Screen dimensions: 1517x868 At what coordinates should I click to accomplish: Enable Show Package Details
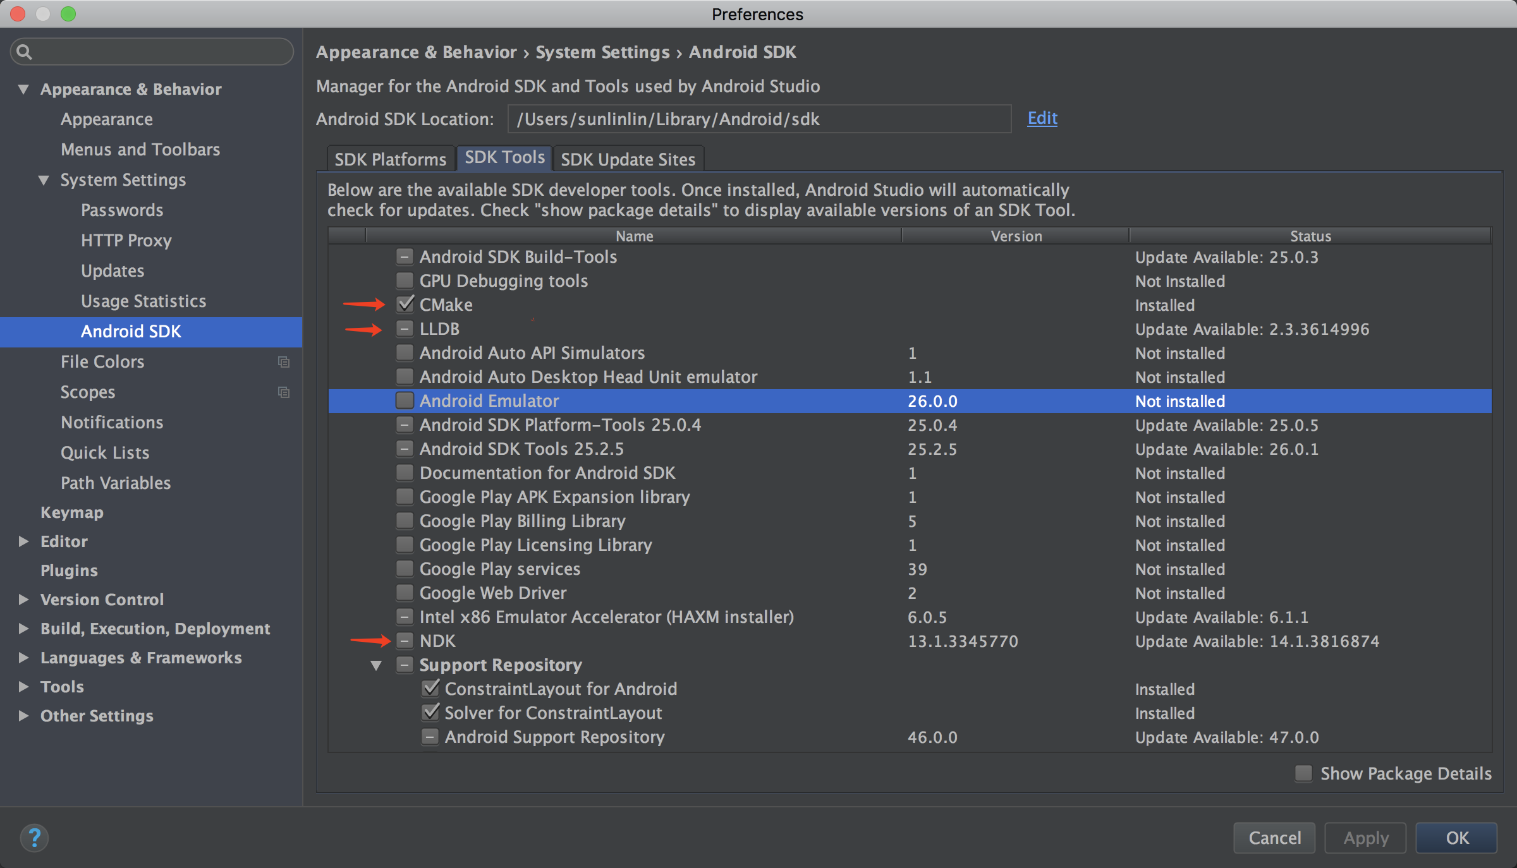1303,773
